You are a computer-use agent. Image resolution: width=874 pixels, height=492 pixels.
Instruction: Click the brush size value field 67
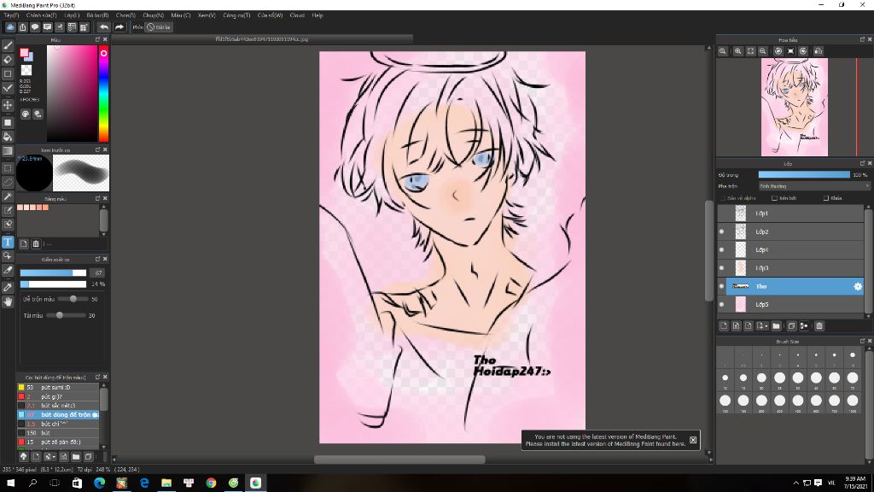point(98,272)
